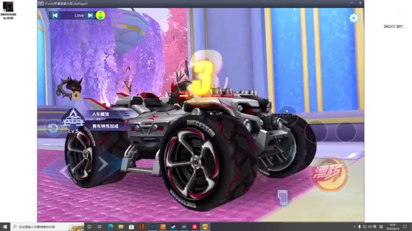This screenshot has height=231, width=412.
Task: Open the active iTools AirPlayer taskbar icon
Action: [205, 226]
